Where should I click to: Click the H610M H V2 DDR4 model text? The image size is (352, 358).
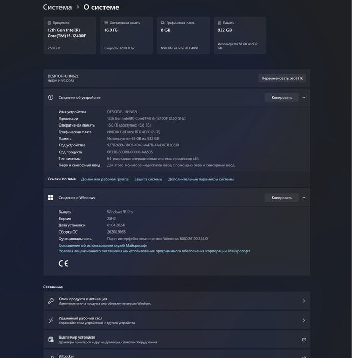61,81
